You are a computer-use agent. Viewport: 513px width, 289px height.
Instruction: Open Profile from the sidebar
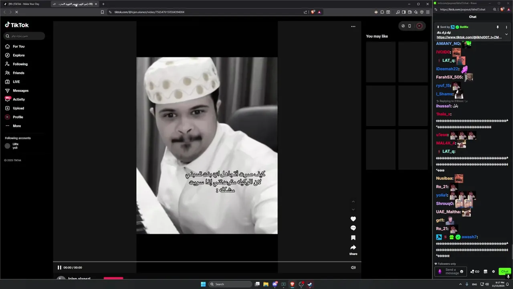click(14, 117)
